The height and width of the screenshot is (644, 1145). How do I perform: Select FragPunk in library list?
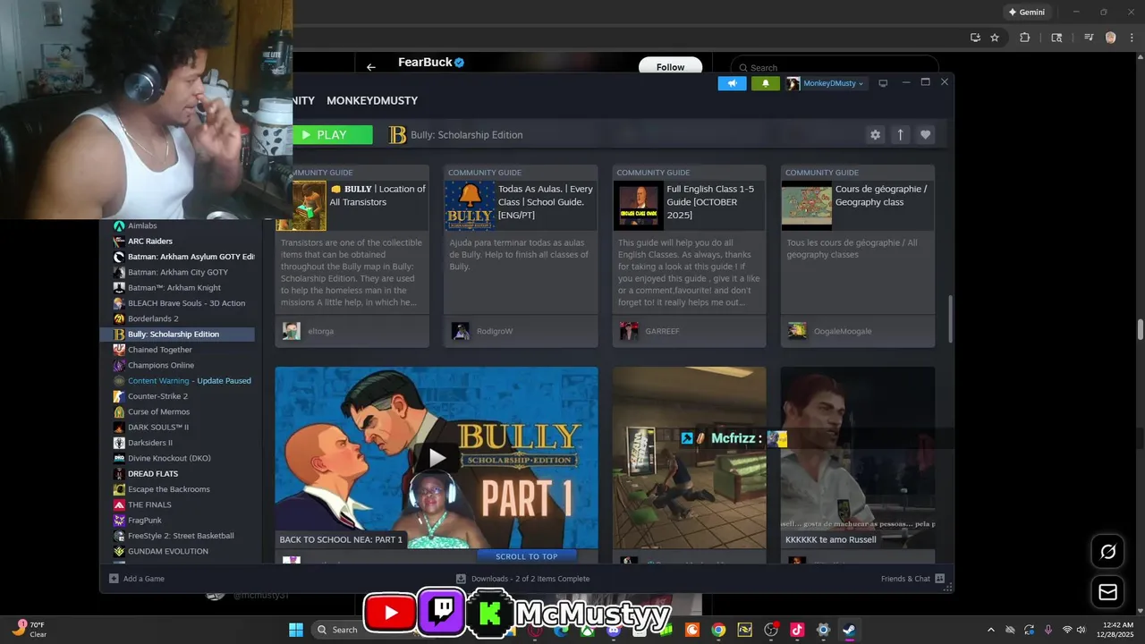click(x=144, y=521)
